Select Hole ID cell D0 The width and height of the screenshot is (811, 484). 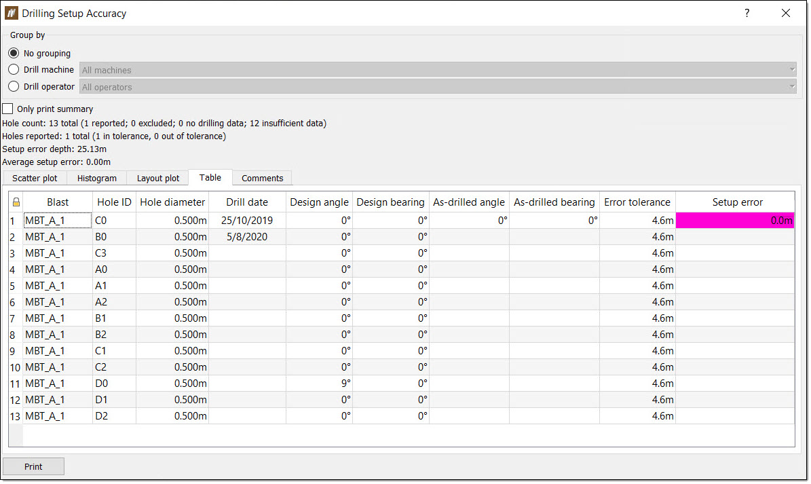coord(114,383)
